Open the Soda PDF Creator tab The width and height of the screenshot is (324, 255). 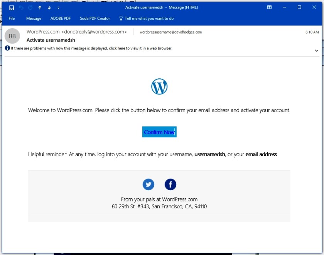click(94, 18)
